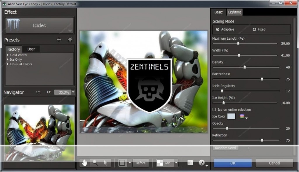Open the Grid background dropdown arrow
The image size is (299, 172).
tap(176, 163)
